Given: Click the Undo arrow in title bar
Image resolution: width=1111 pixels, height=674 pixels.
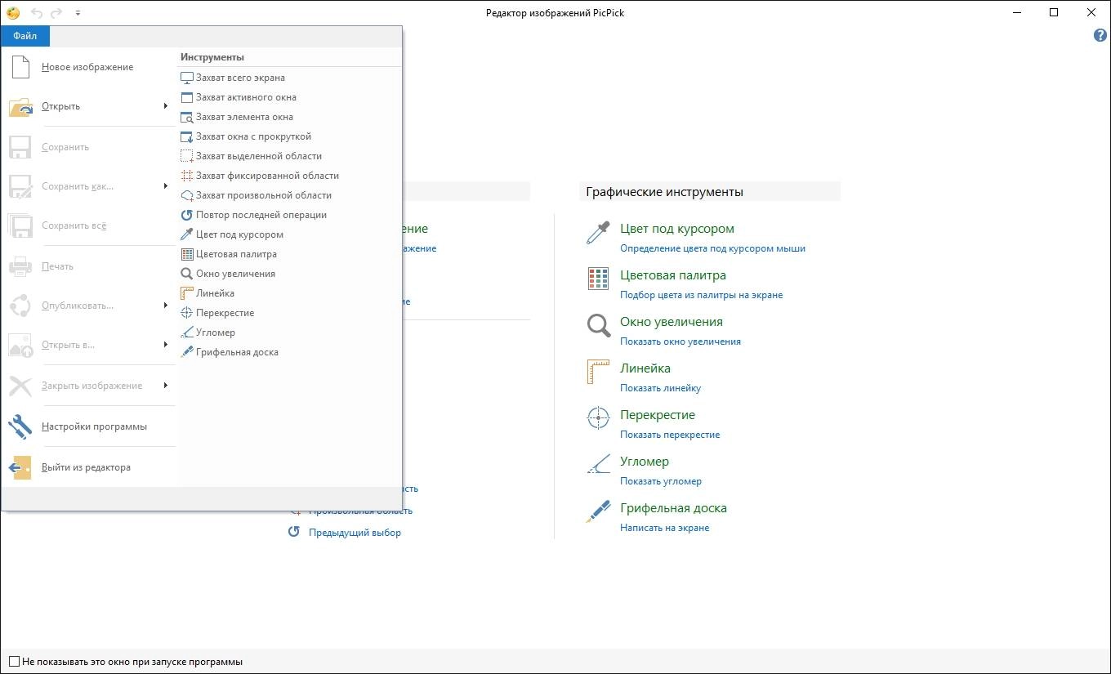Looking at the screenshot, I should click(37, 13).
